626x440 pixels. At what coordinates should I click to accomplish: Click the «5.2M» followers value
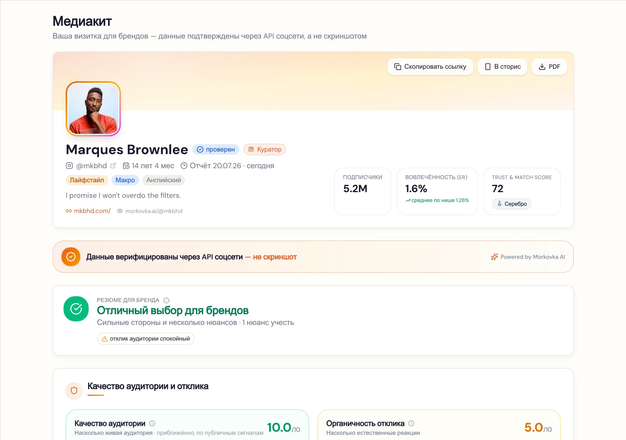pos(355,188)
